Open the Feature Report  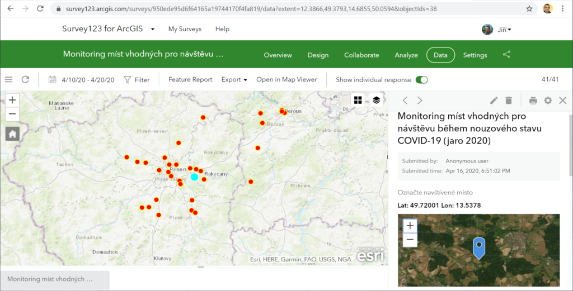pos(190,80)
